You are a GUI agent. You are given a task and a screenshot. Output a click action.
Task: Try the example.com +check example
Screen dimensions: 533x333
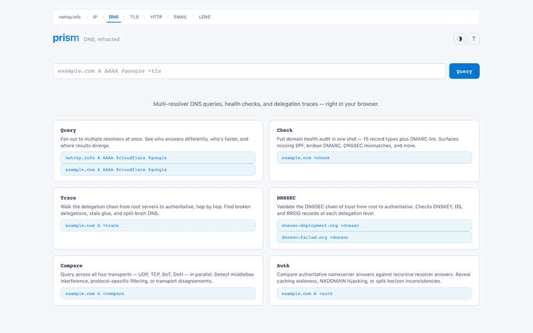coord(374,158)
